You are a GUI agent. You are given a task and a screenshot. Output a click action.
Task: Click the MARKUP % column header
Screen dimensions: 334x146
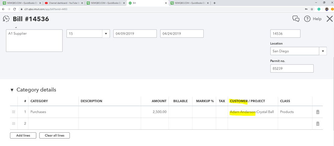point(205,101)
